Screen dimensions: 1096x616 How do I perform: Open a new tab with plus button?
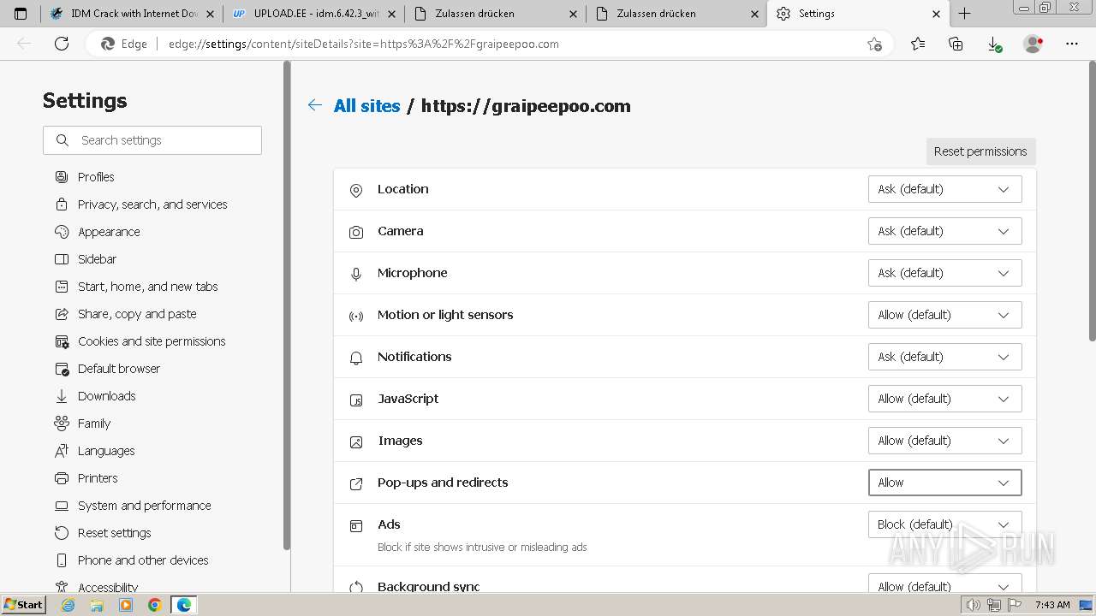tap(965, 14)
